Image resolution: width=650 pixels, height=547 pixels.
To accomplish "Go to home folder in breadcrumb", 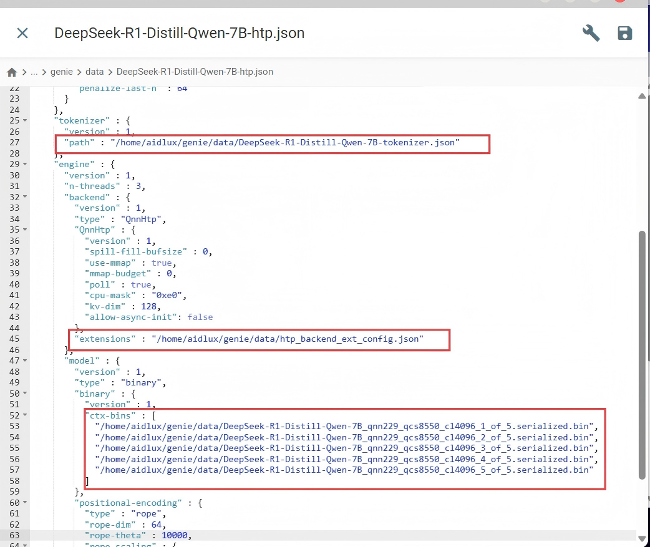I will point(12,72).
